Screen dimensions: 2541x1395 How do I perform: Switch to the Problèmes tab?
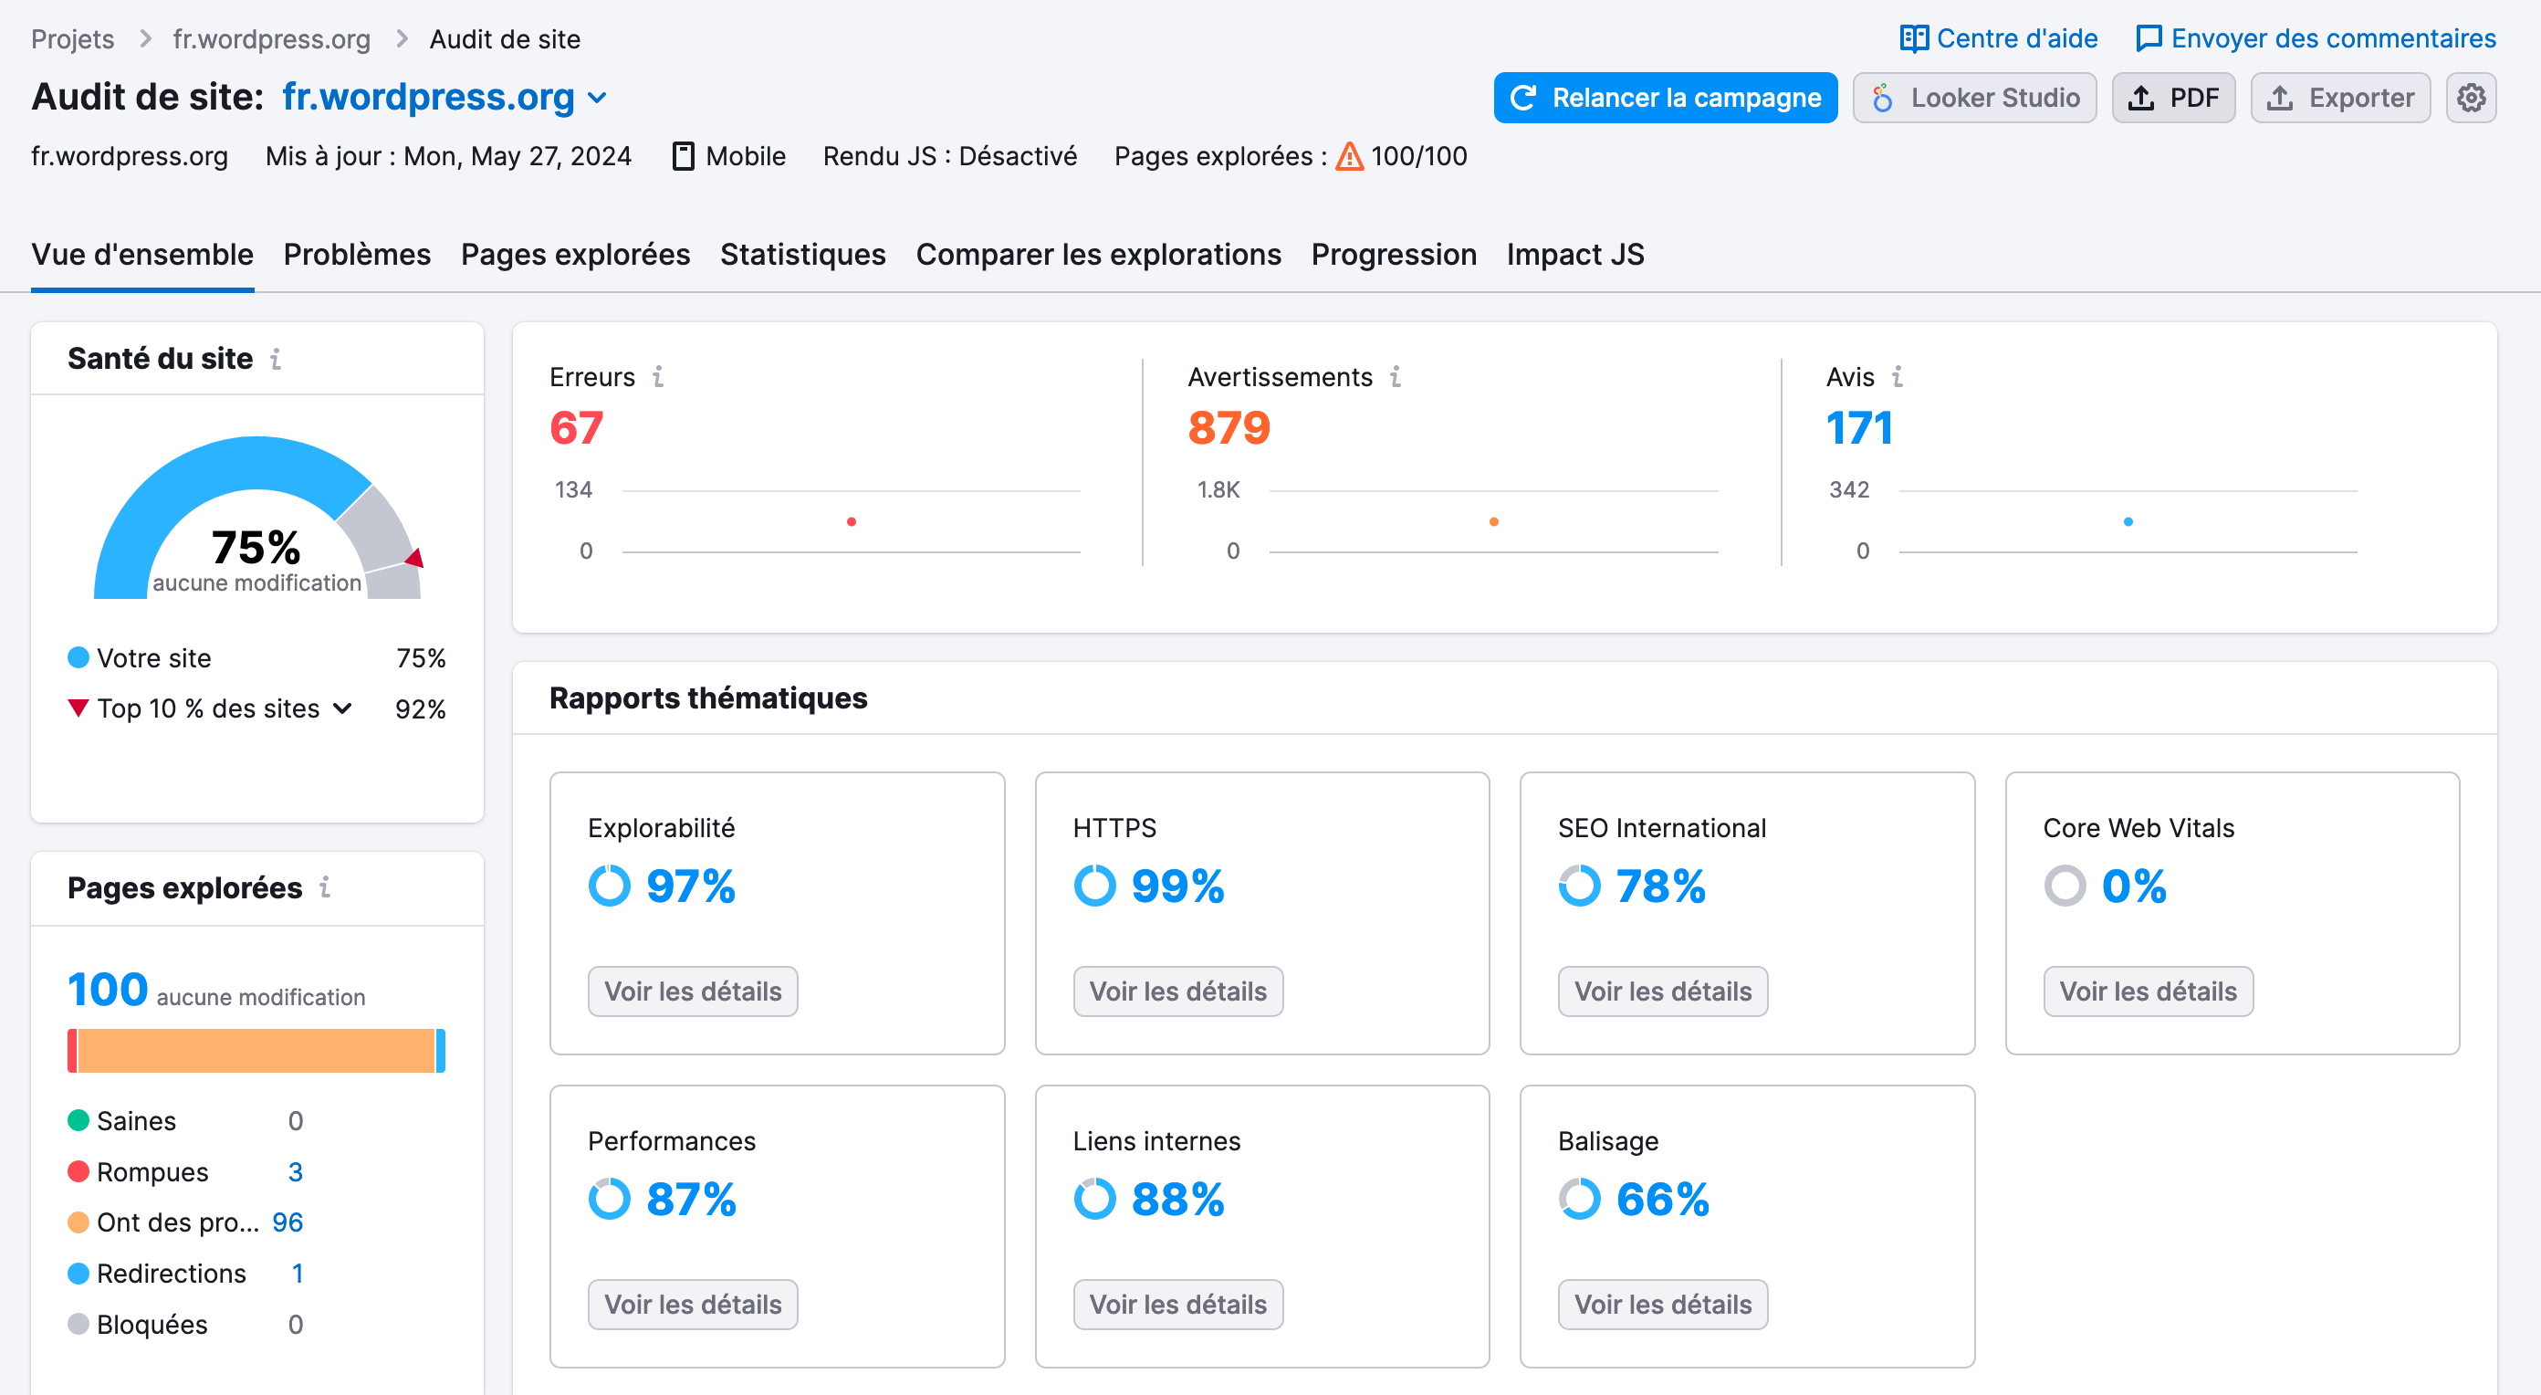point(357,255)
